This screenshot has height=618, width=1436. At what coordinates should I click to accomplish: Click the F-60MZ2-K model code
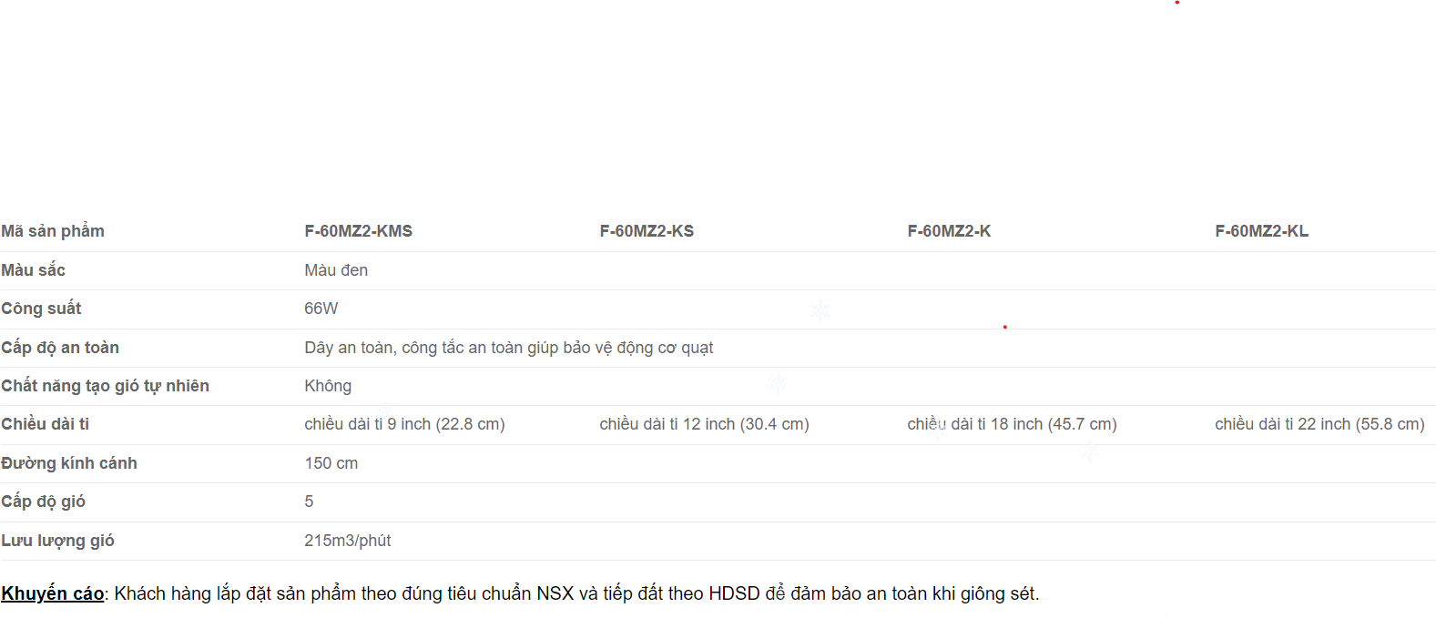[948, 231]
